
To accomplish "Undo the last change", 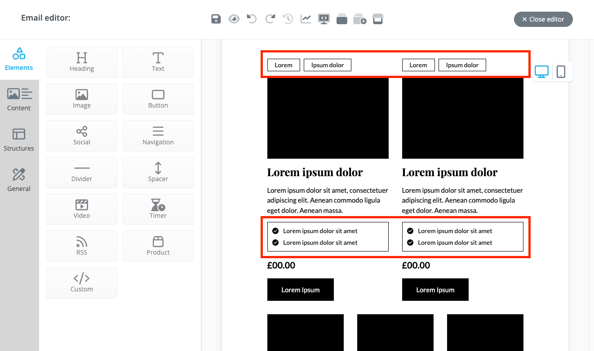I will pos(252,19).
